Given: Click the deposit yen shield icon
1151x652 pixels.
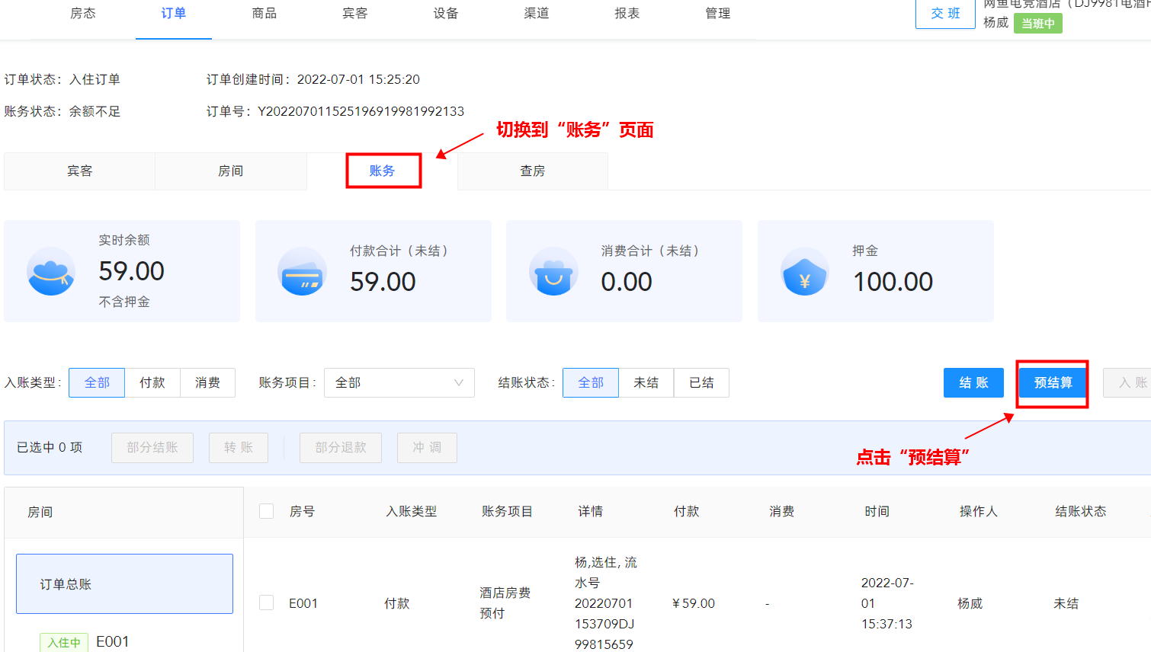Looking at the screenshot, I should [805, 271].
